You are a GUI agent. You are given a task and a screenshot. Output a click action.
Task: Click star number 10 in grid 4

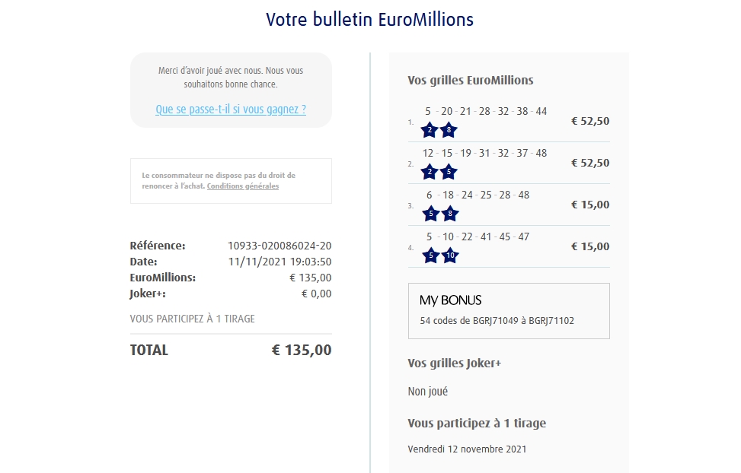click(x=449, y=256)
